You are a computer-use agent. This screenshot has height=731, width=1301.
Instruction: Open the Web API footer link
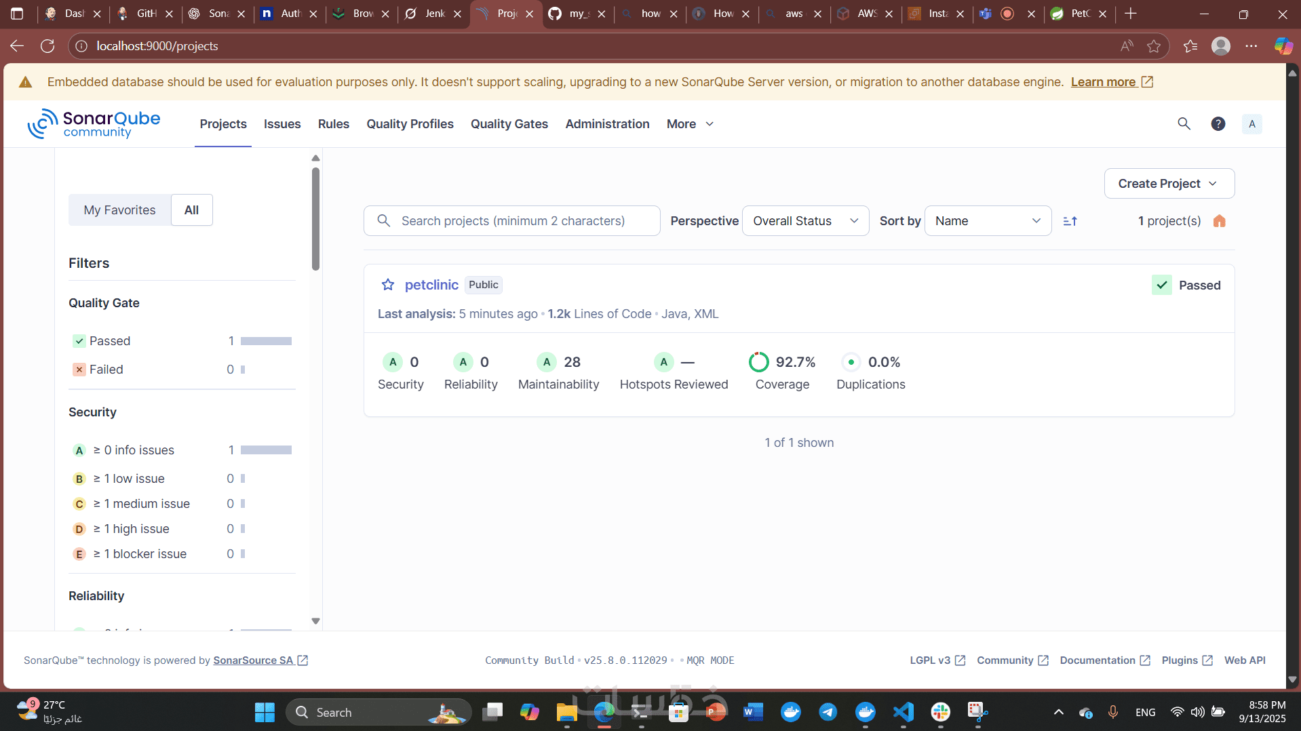tap(1245, 660)
